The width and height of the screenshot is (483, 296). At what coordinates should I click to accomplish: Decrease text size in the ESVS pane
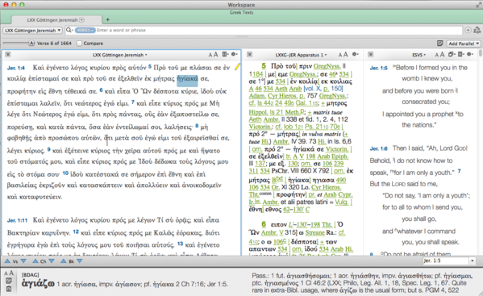(x=436, y=55)
